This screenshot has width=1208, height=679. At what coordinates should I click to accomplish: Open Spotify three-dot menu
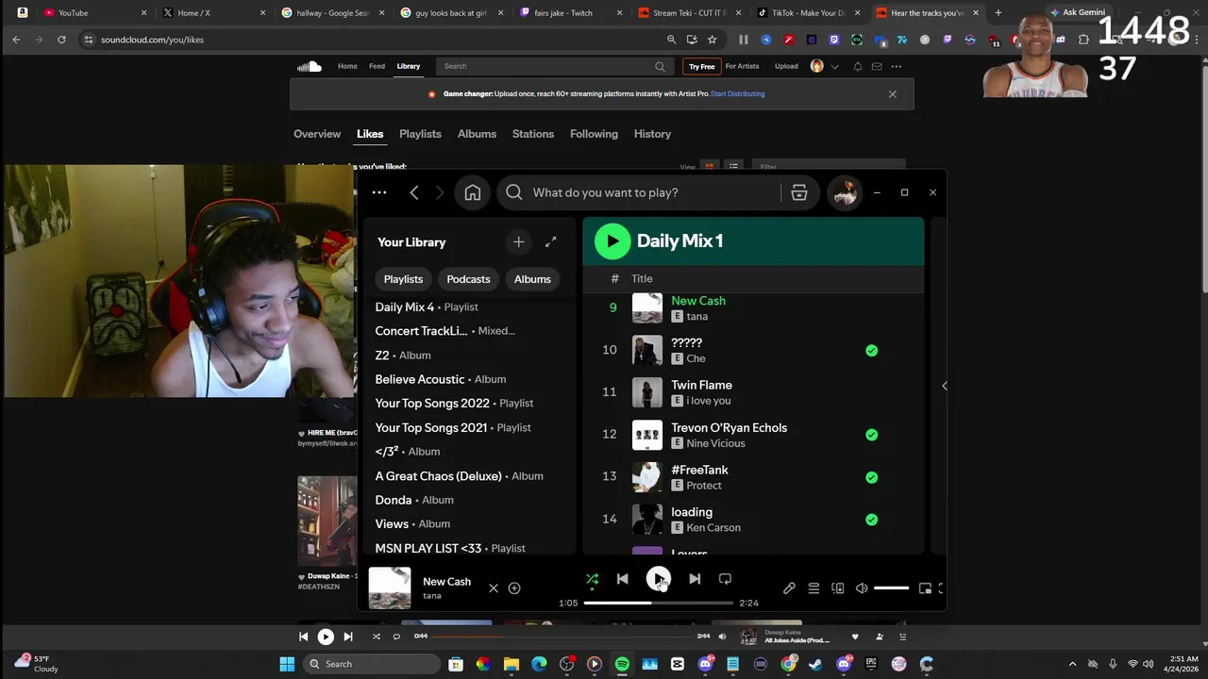[379, 192]
